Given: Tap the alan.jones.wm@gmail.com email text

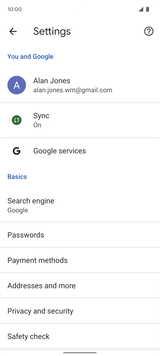Looking at the screenshot, I should 73,90.
